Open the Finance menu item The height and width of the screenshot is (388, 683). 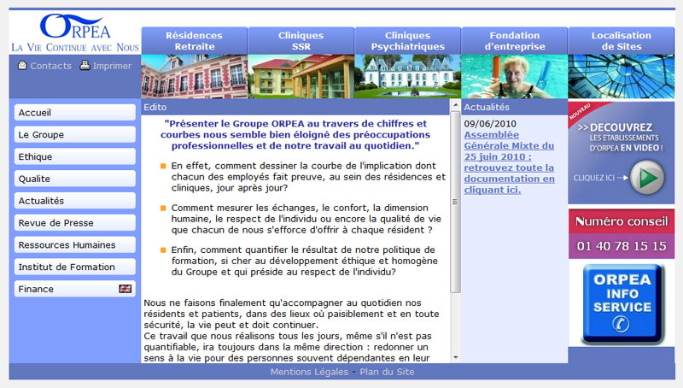pyautogui.click(x=75, y=289)
